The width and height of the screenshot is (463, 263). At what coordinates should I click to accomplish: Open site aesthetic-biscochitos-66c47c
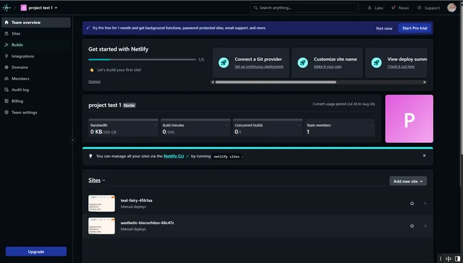point(147,223)
